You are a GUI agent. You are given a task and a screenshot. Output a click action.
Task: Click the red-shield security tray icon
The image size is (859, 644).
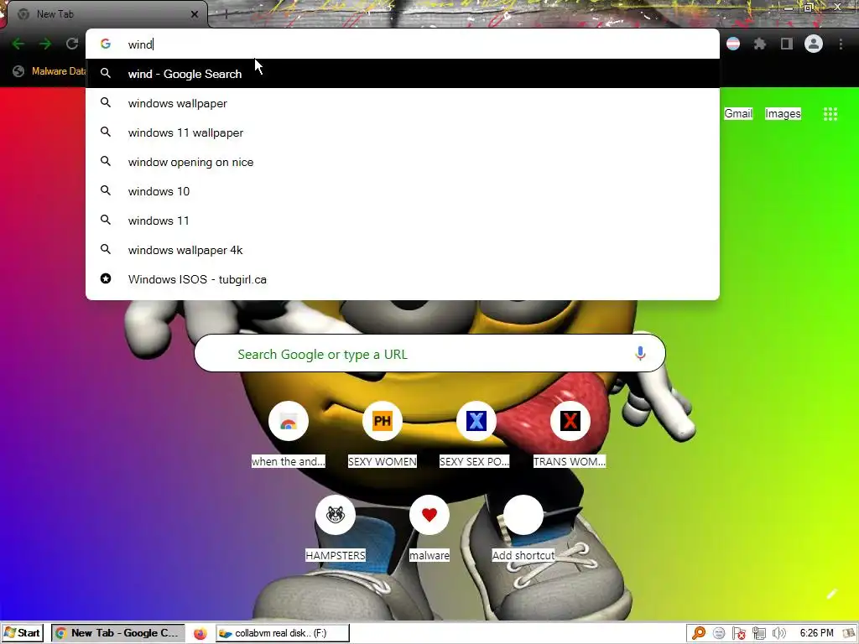pyautogui.click(x=738, y=634)
